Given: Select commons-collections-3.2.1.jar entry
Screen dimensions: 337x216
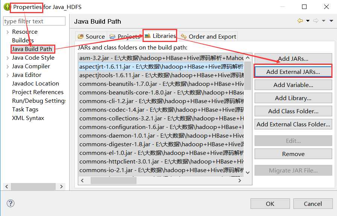Looking at the screenshot, I should [161, 118].
